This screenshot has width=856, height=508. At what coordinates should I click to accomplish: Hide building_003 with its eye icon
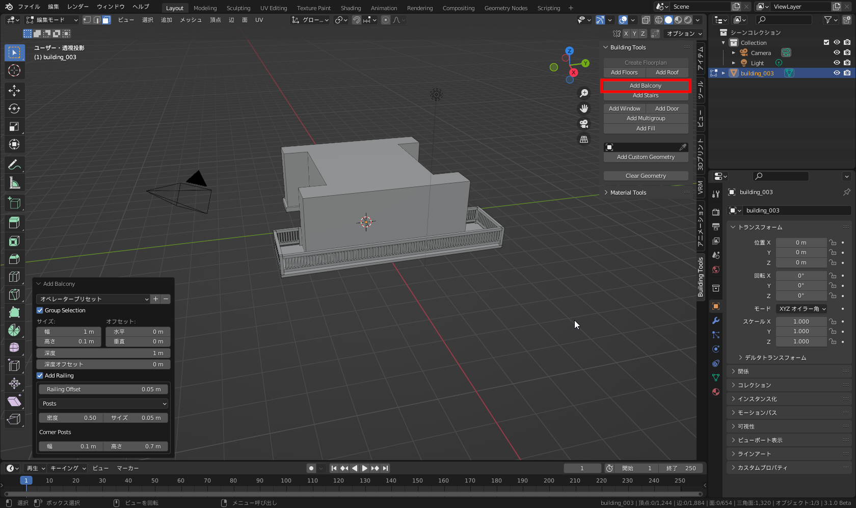837,73
